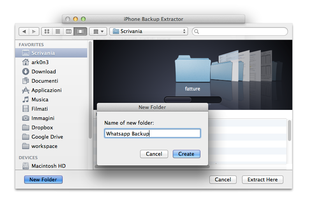Zoom iPhone Backup Extractor window

(83, 19)
